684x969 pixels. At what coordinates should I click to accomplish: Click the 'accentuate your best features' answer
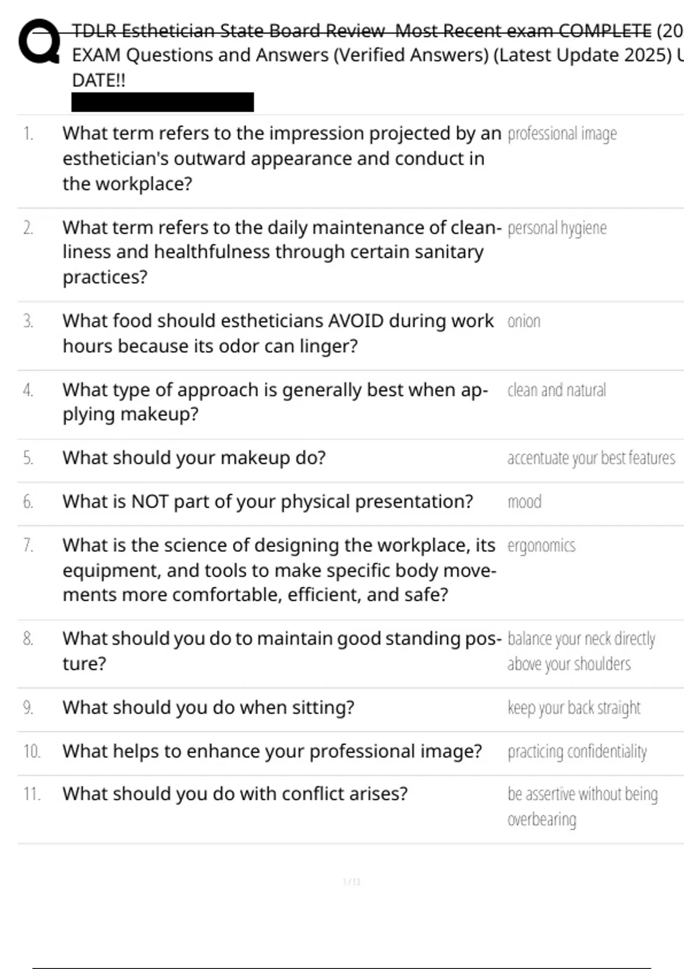(591, 458)
